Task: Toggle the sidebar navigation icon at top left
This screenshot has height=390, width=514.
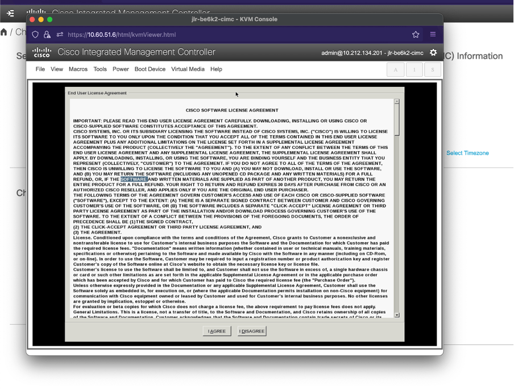Action: 10,13
